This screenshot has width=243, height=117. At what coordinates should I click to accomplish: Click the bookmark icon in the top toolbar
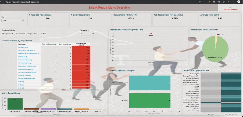click(x=233, y=2)
